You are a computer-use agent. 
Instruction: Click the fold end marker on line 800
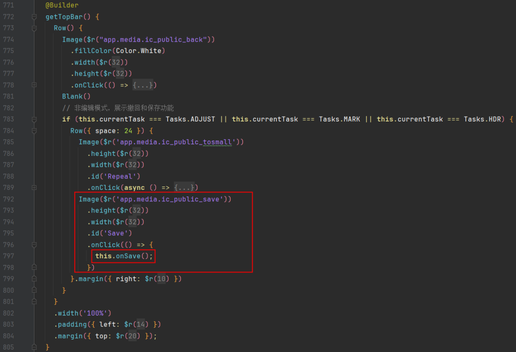tap(34, 290)
